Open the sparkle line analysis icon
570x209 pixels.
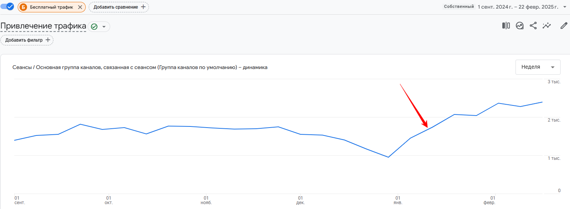(547, 26)
